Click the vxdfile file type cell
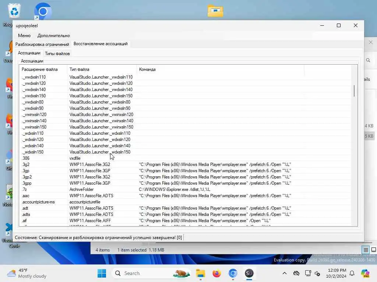This screenshot has height=282, width=377. click(x=75, y=158)
